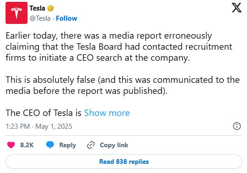Open Read 838 replies button
The width and height of the screenshot is (247, 173).
(124, 161)
